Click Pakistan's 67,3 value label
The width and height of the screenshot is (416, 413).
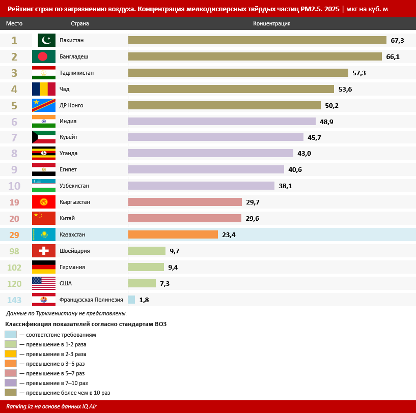point(397,41)
